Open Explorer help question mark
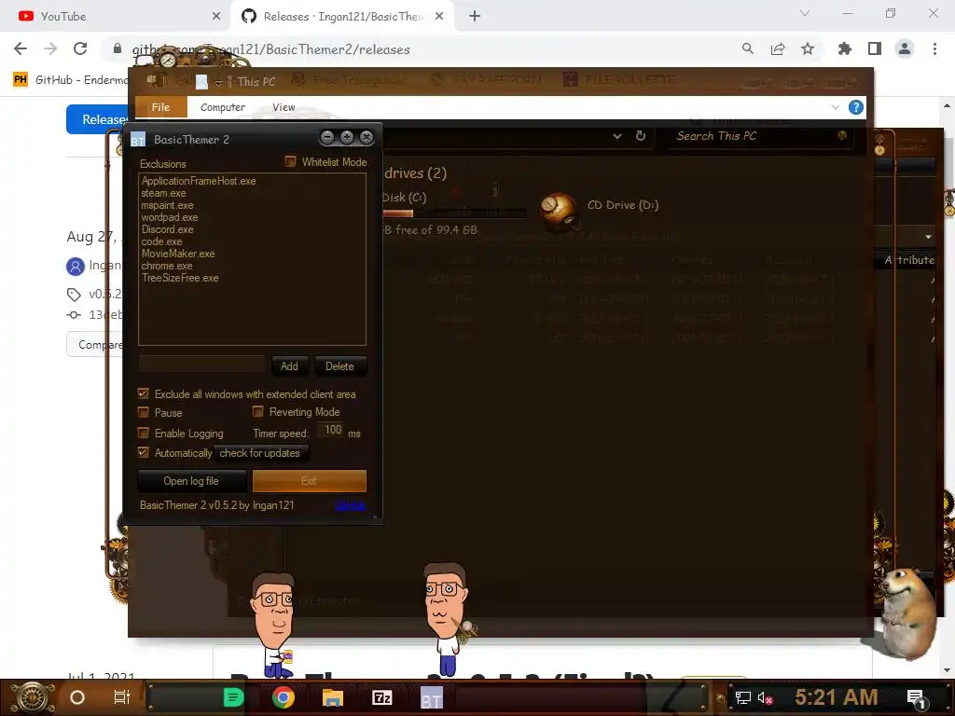The image size is (955, 716). 856,108
